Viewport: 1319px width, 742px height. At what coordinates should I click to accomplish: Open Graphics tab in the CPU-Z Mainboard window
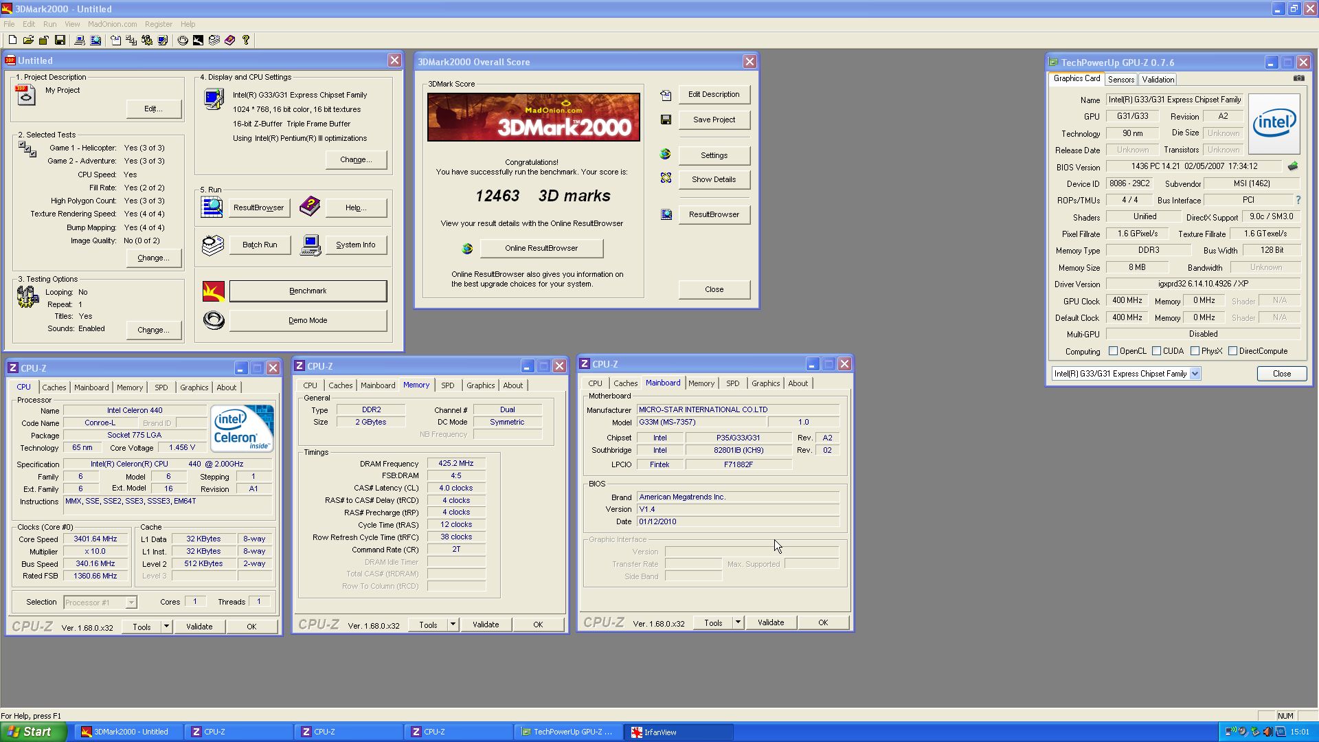(765, 383)
